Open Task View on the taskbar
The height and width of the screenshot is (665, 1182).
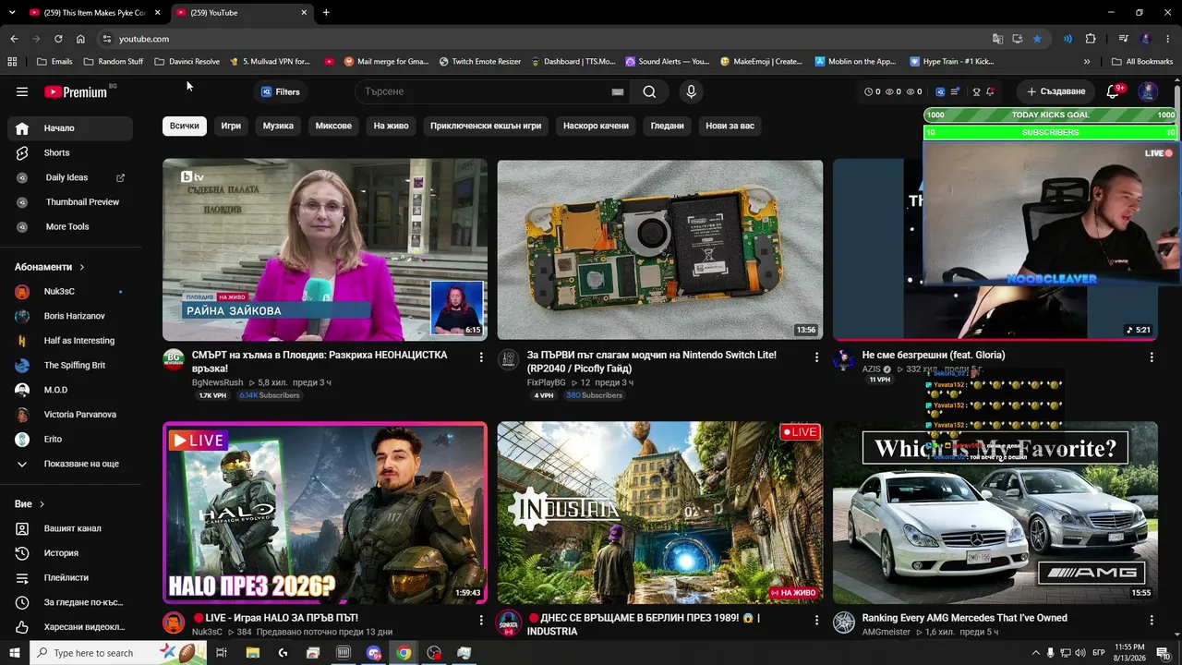tap(222, 653)
